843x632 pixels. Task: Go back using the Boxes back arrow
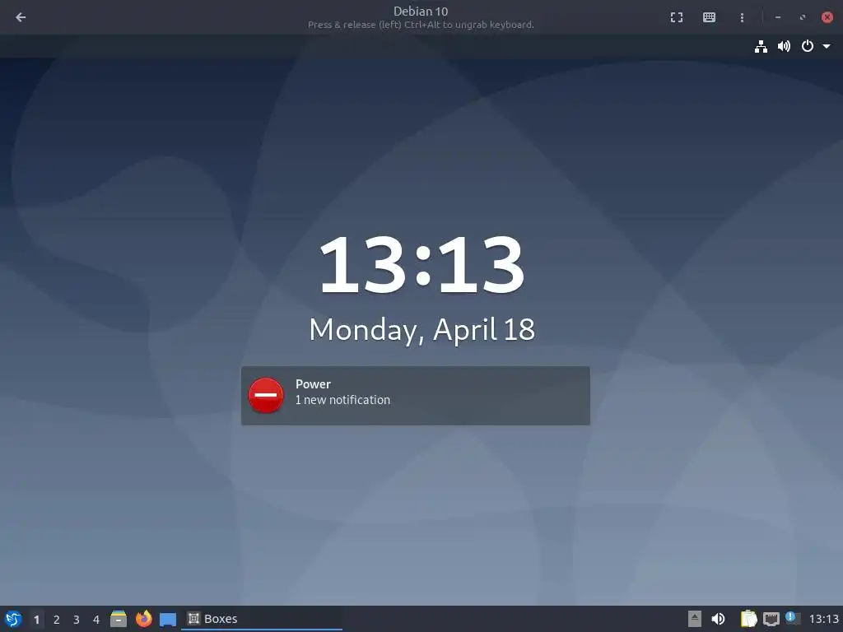(x=21, y=17)
